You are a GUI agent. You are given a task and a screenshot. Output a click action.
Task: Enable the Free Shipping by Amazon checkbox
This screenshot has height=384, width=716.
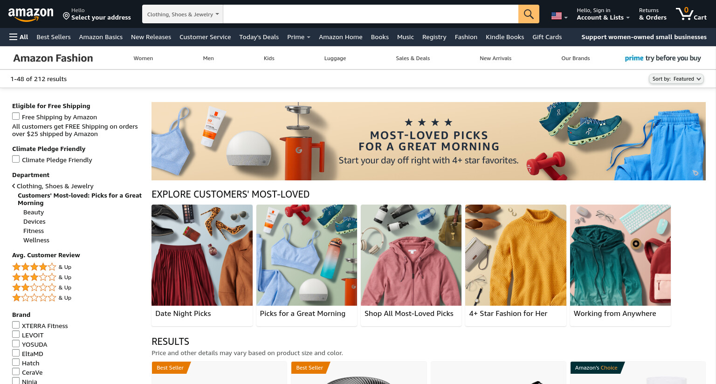16,116
